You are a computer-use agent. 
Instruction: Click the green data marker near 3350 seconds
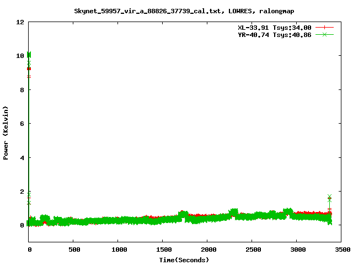pyautogui.click(x=330, y=197)
